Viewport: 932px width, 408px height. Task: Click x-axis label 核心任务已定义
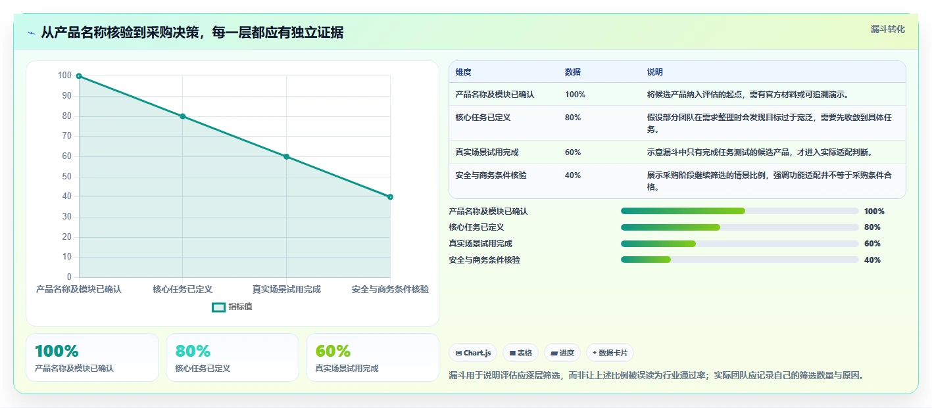[x=183, y=289]
